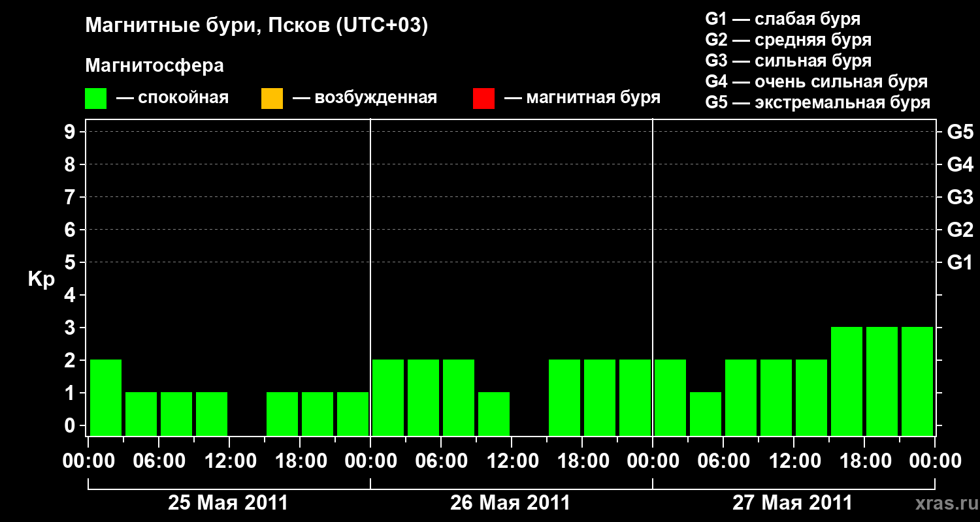Image resolution: width=980 pixels, height=522 pixels.
Task: Click the G2 label on the right axis
Action: click(x=960, y=230)
